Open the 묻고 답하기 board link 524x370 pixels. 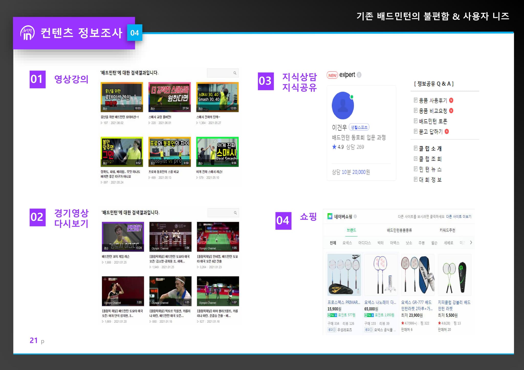click(x=431, y=132)
